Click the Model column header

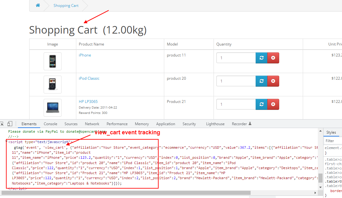[172, 44]
